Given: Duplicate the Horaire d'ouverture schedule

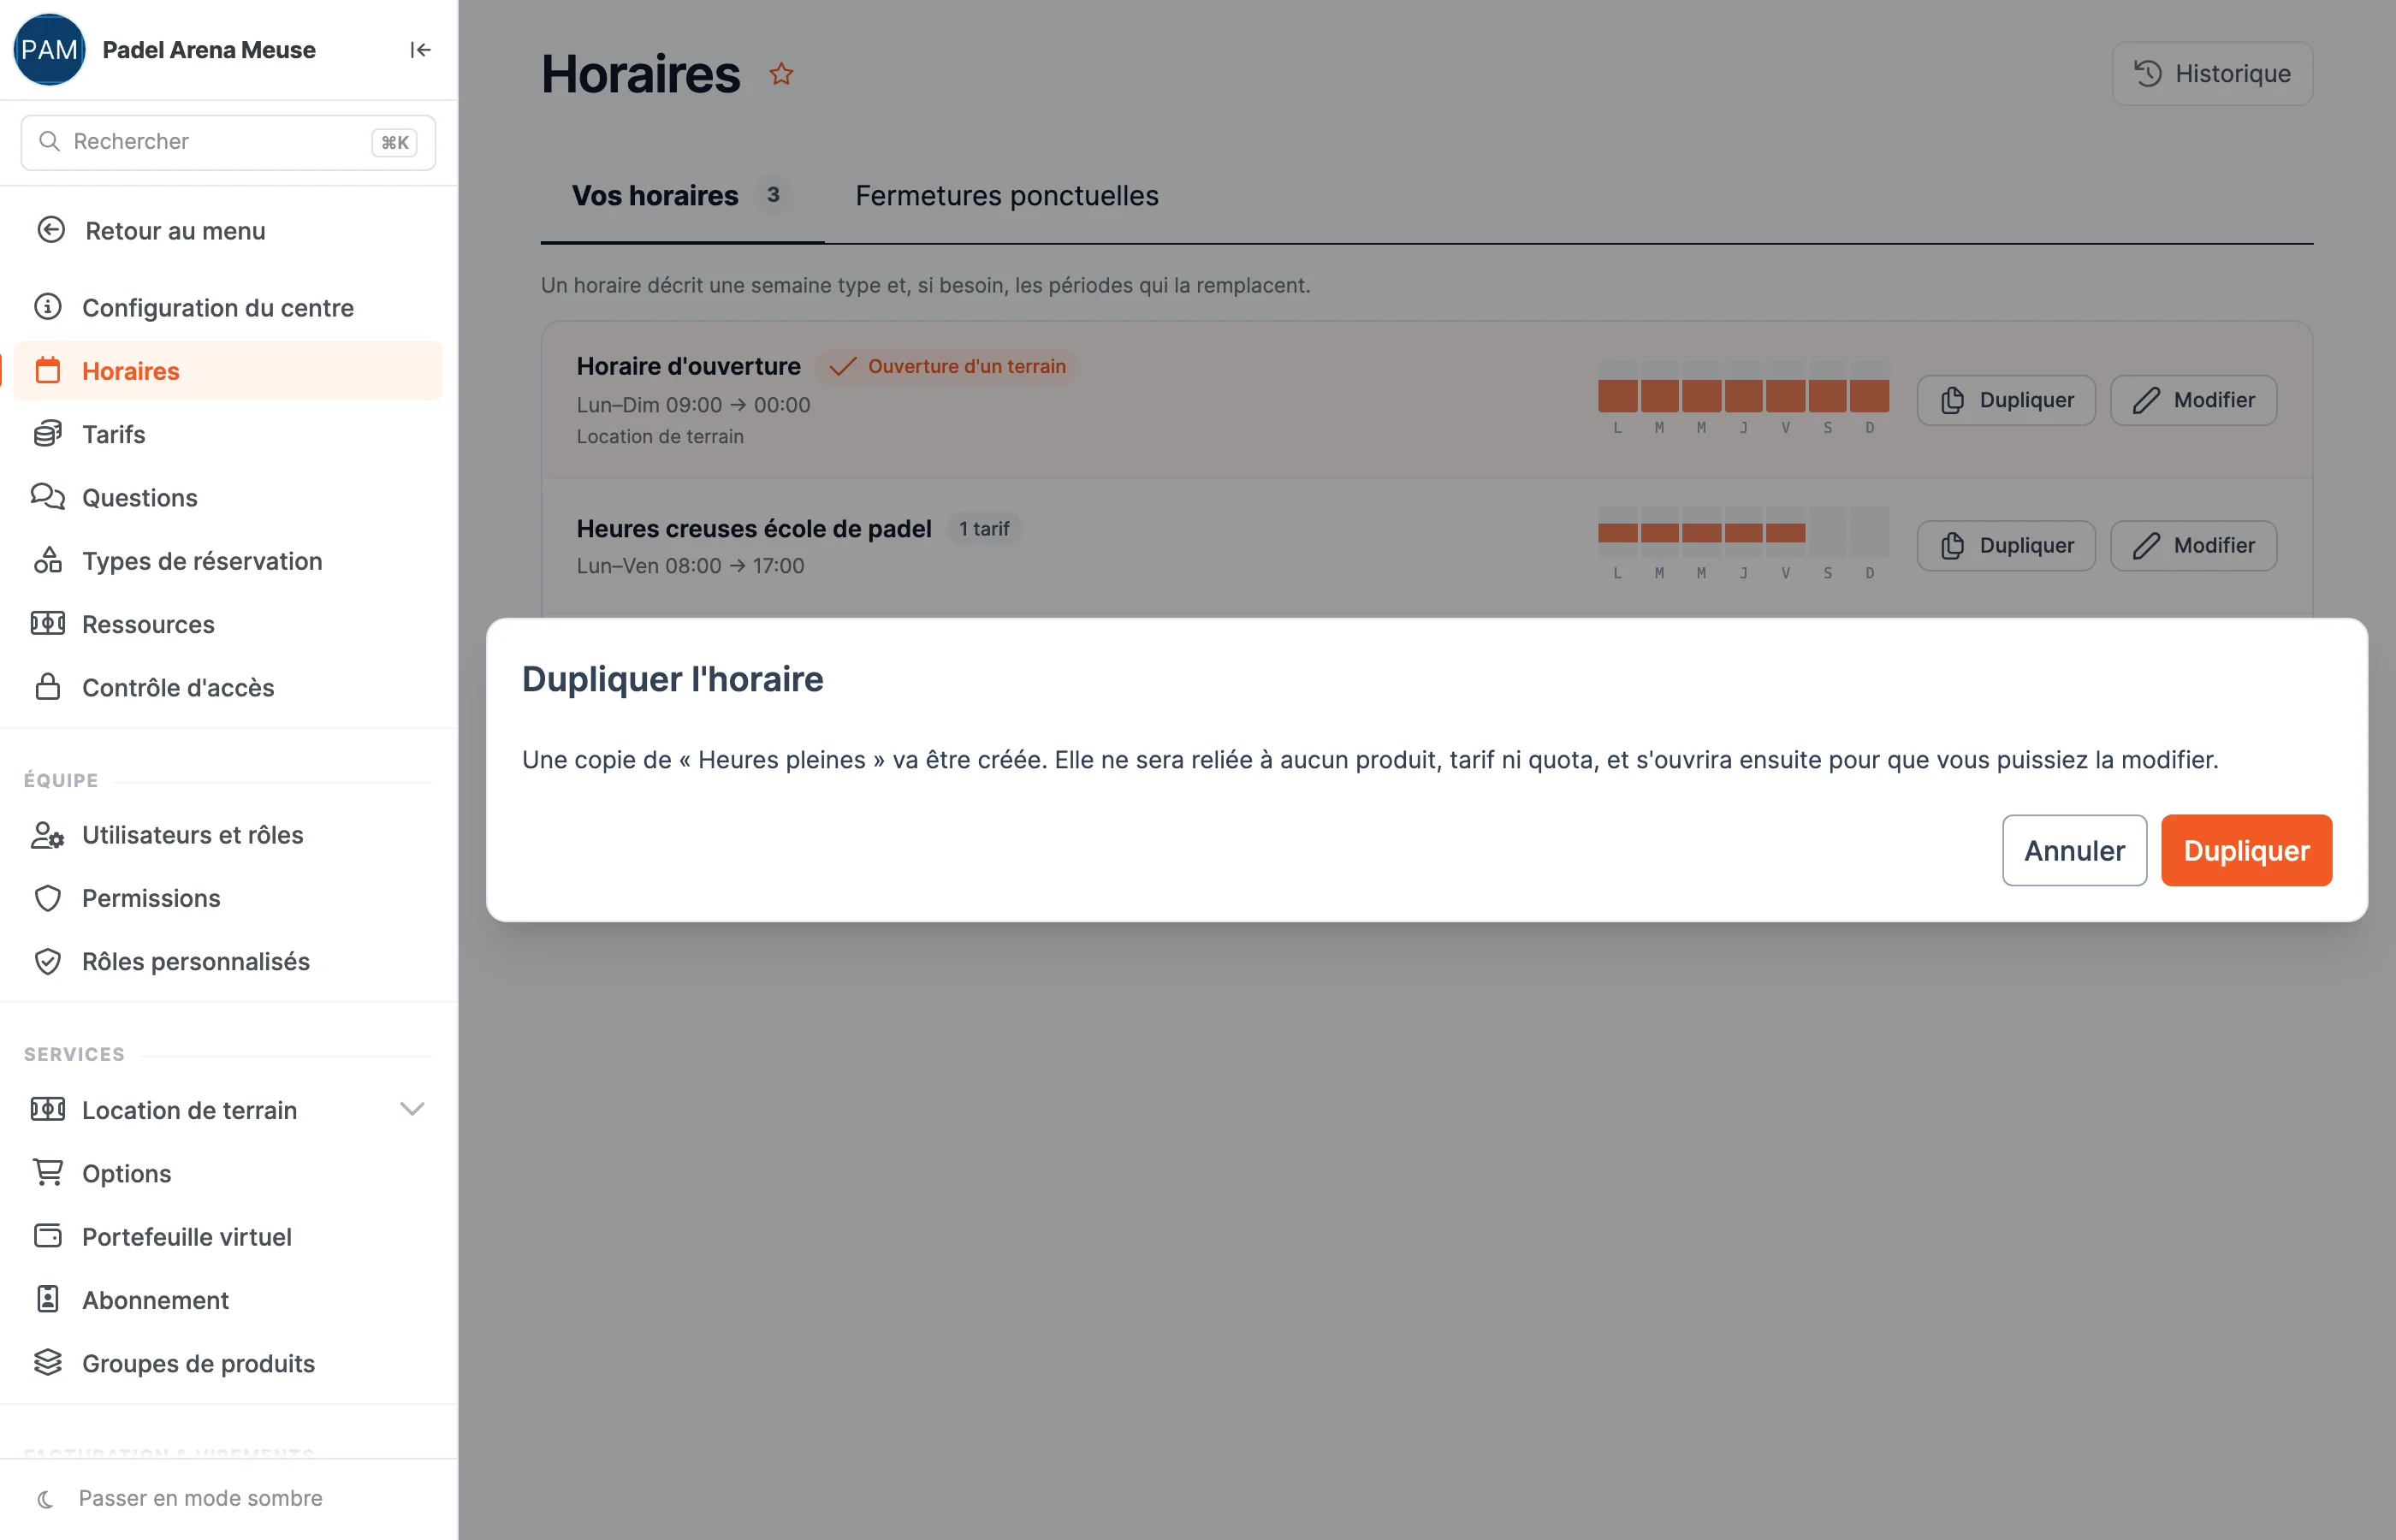Looking at the screenshot, I should (x=2006, y=400).
